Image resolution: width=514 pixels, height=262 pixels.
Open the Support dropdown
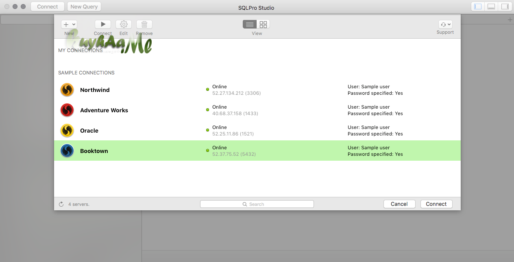coord(445,24)
